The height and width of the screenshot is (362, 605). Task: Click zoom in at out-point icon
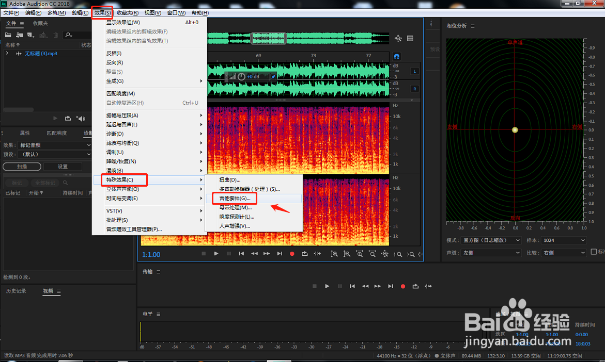411,254
